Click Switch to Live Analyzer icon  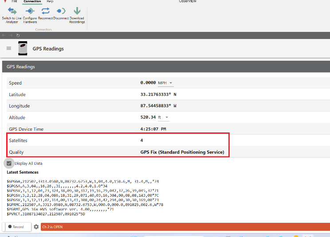tap(12, 11)
